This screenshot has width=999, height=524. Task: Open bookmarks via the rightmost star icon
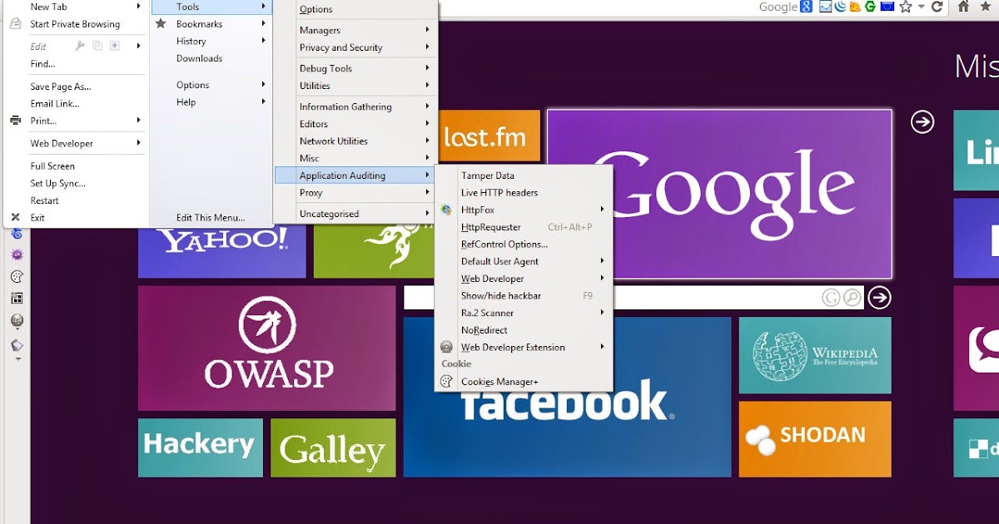pyautogui.click(x=987, y=7)
